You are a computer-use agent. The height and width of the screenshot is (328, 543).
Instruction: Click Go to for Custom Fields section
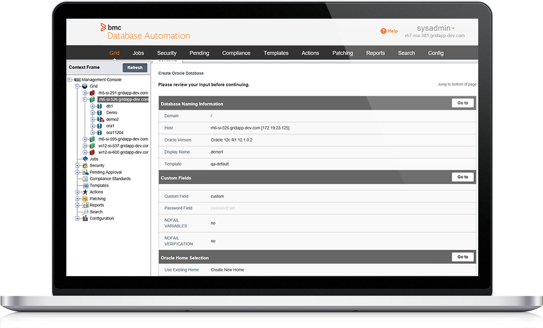pyautogui.click(x=463, y=177)
